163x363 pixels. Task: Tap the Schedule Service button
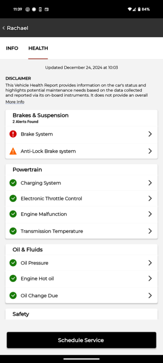tap(81, 340)
